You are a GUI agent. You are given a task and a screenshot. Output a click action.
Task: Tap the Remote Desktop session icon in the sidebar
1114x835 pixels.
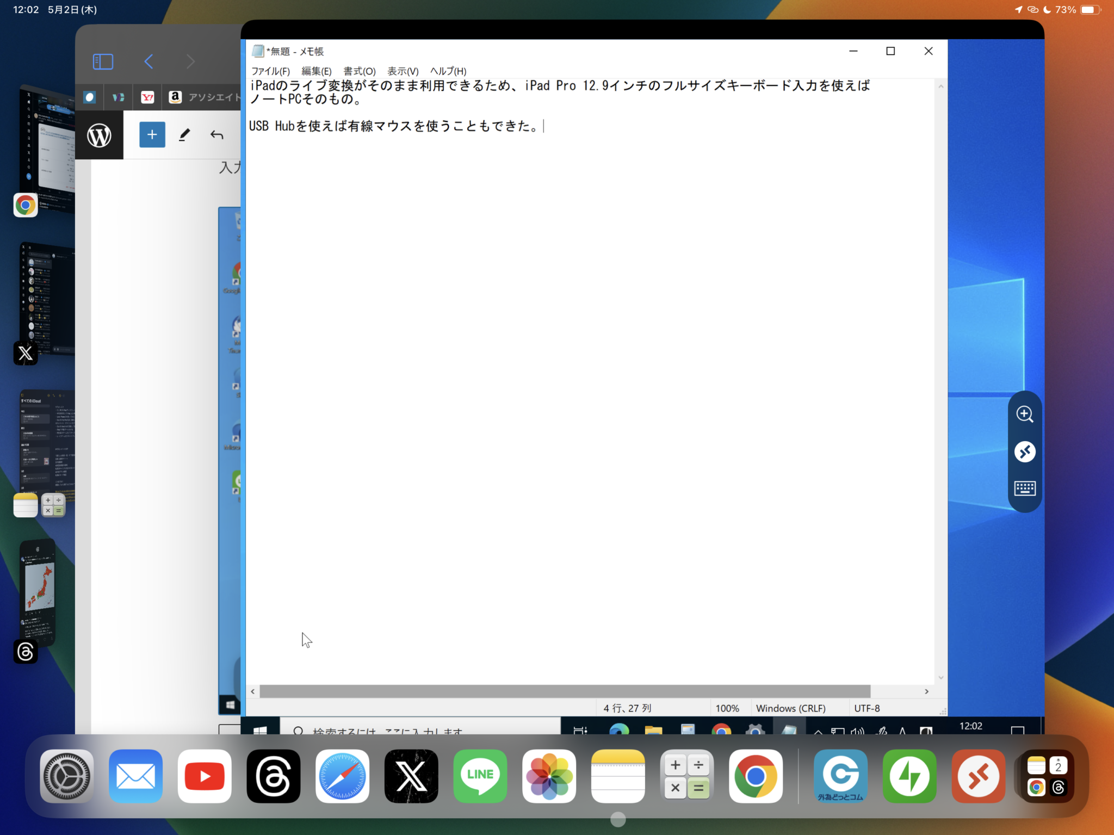click(x=1026, y=451)
